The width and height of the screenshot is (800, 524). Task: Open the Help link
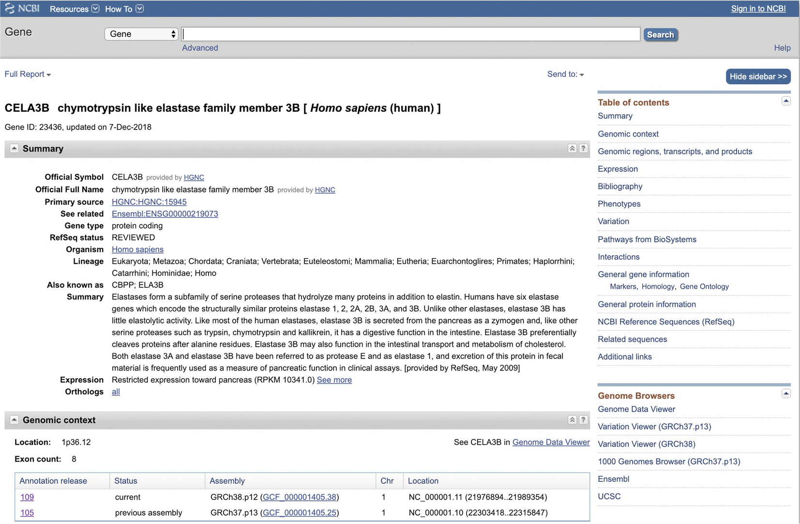(x=782, y=48)
